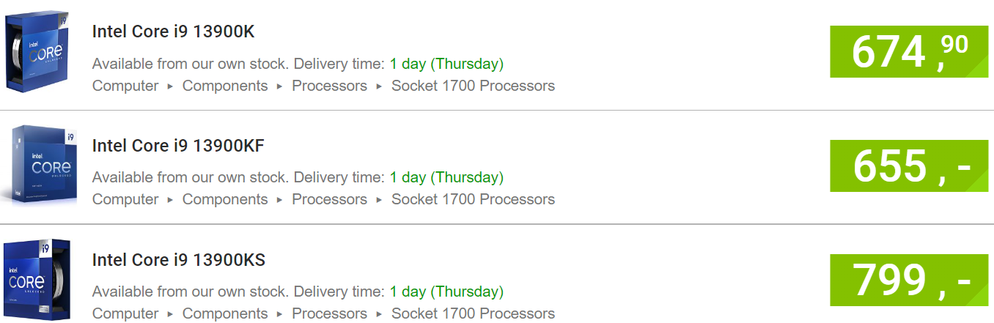Viewport: 994px width, 323px height.
Task: Select Computer breadcrumb under the 13900KF
Action: [125, 199]
